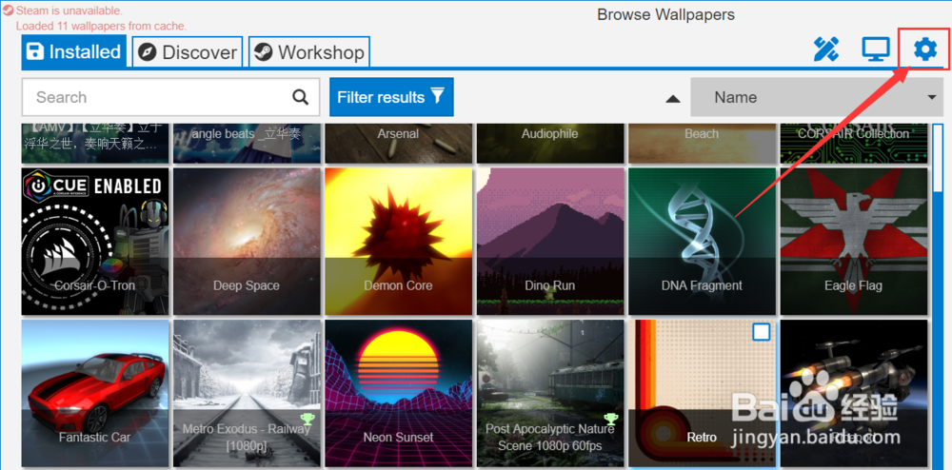Select the Beach wallpaper
Viewport: 952px width, 470px height.
[x=702, y=143]
